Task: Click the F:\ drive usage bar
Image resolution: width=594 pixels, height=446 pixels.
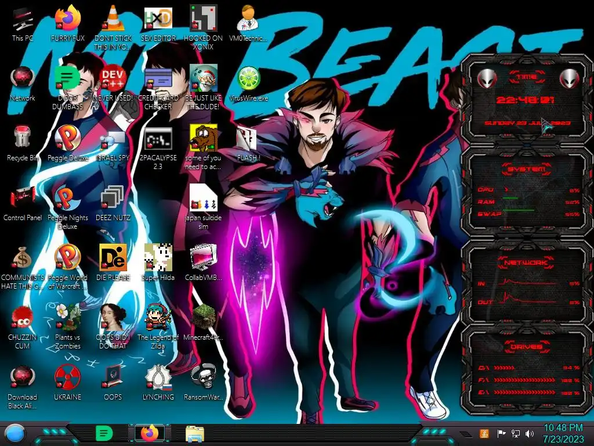Action: pyautogui.click(x=524, y=380)
